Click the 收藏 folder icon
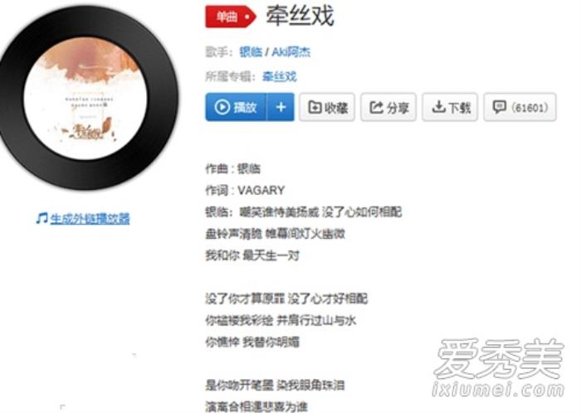Screen dimensions: 581x413 point(315,107)
